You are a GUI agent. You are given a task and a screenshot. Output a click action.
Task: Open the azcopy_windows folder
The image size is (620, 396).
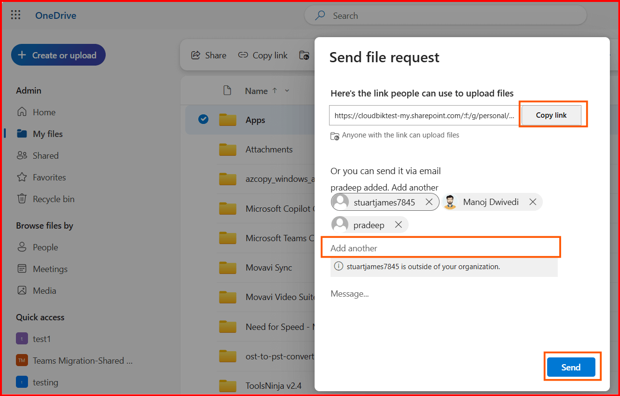[280, 179]
